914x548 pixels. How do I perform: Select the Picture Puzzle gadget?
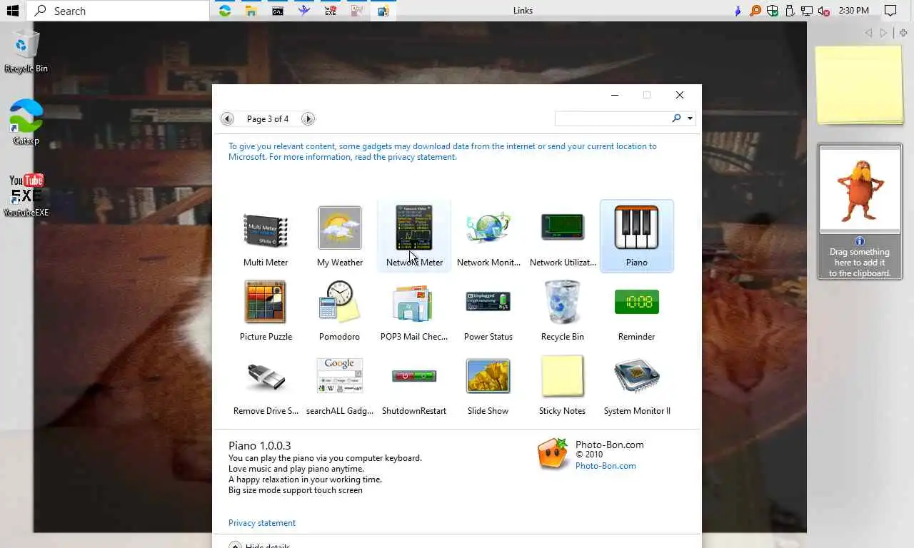point(266,311)
